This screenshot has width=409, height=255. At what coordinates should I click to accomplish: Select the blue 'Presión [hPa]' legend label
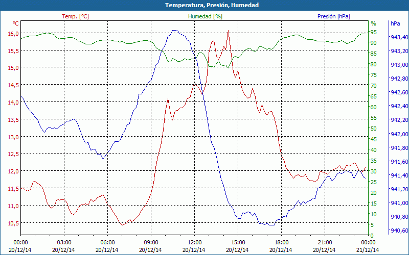[334, 16]
